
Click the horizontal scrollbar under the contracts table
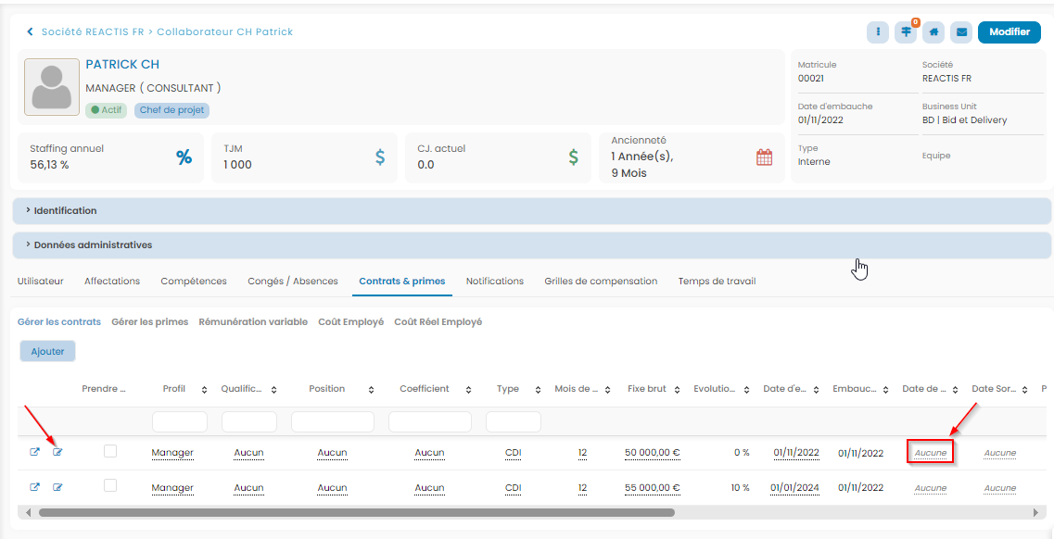(356, 512)
